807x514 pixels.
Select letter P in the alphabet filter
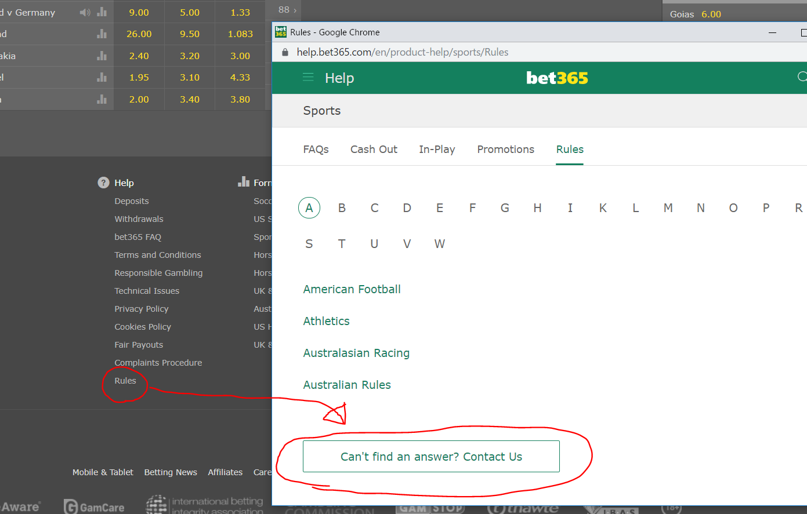point(766,208)
